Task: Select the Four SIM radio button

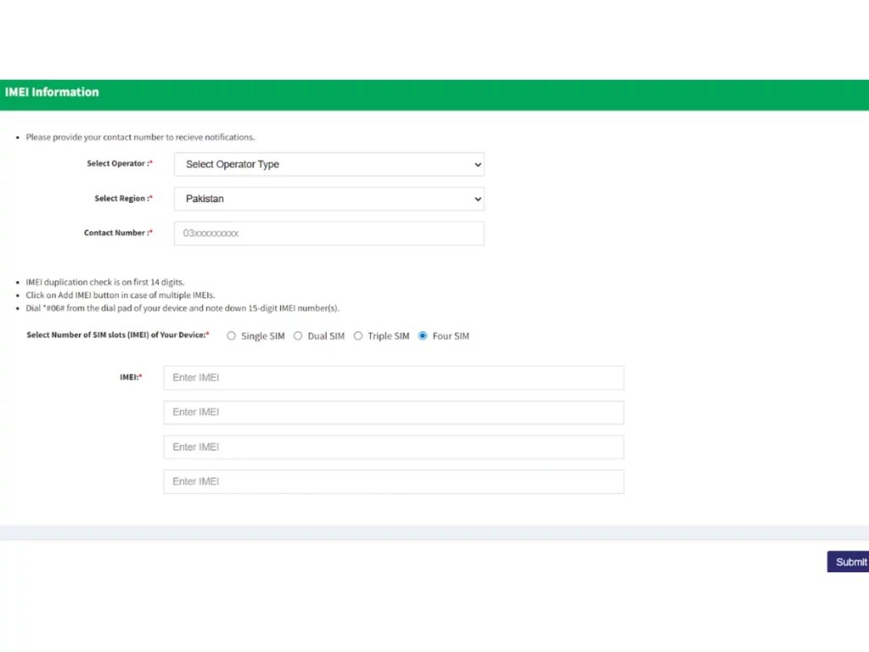Action: click(x=423, y=336)
